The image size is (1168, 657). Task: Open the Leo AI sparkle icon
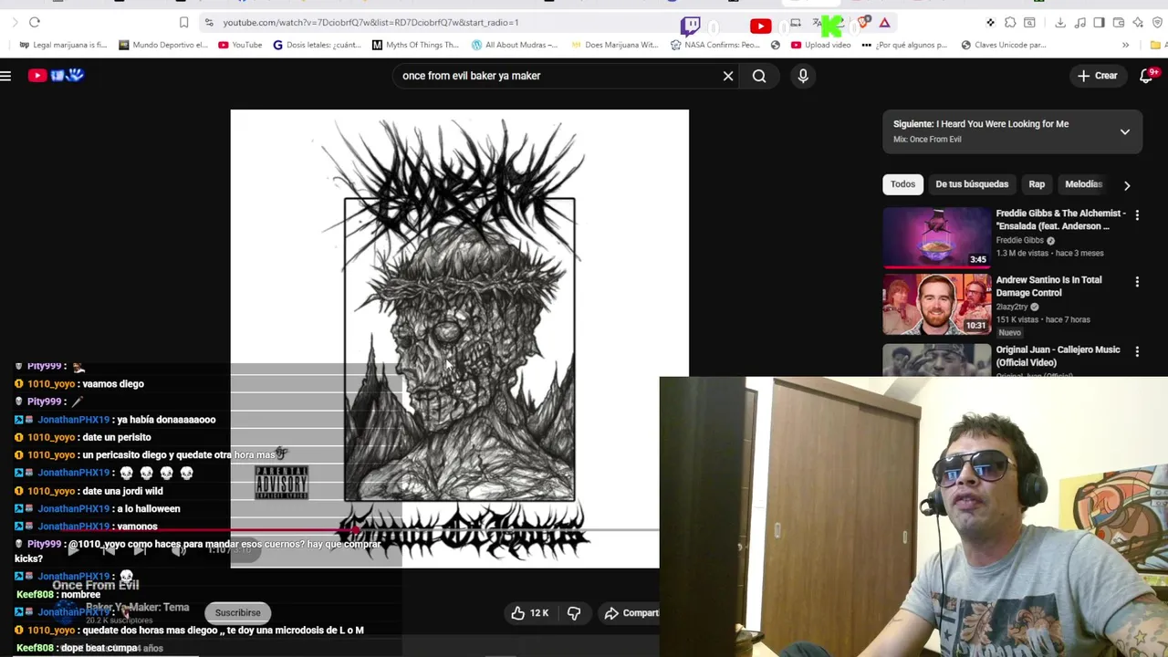tap(1138, 22)
